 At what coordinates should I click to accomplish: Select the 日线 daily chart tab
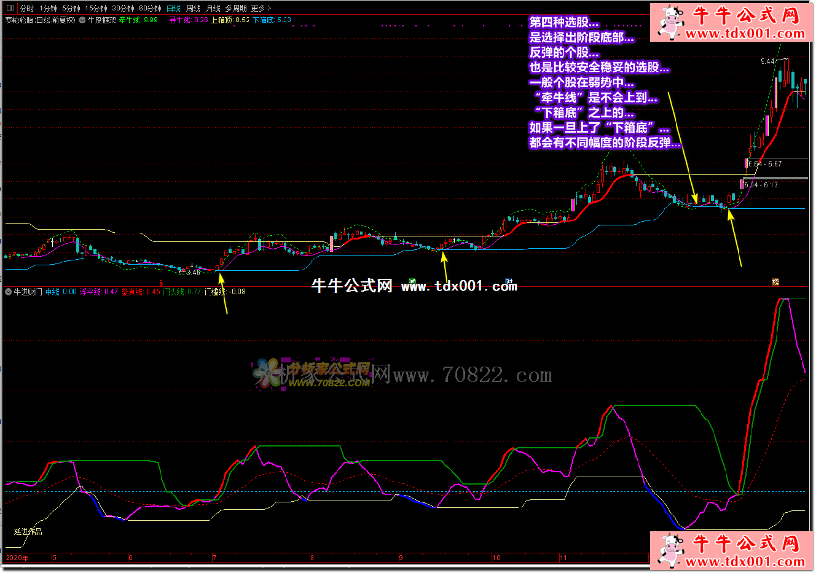tap(174, 8)
